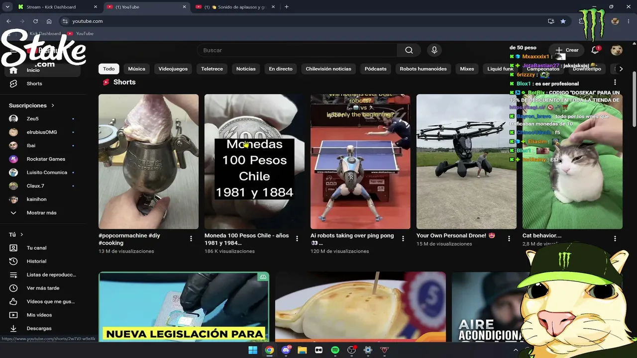Open YouTube notifications bell
Viewport: 637px width, 358px height.
(x=595, y=50)
